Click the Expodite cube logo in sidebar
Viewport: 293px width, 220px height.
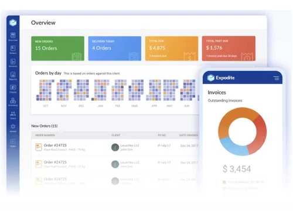coord(13,23)
